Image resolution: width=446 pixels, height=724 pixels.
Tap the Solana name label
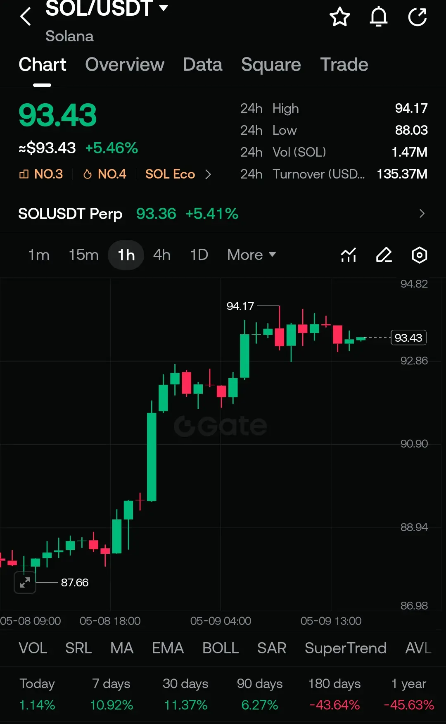pos(69,36)
